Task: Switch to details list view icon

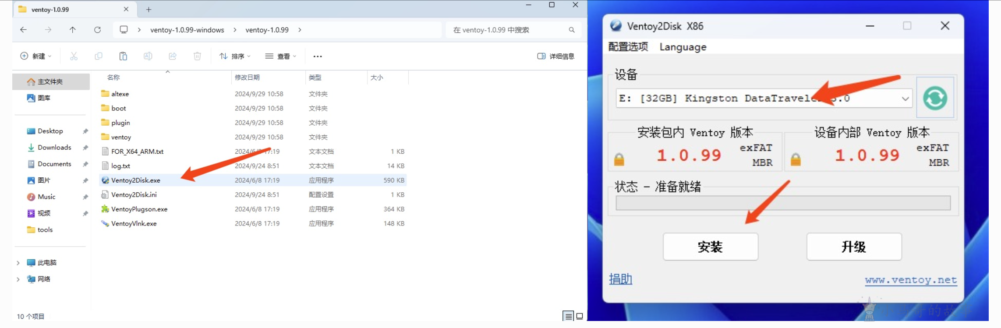Action: (x=568, y=316)
